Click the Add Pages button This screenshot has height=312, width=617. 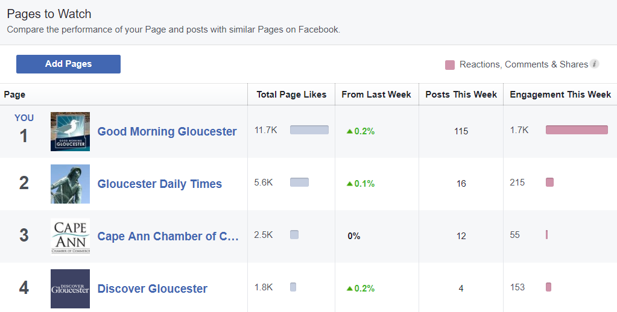[68, 64]
